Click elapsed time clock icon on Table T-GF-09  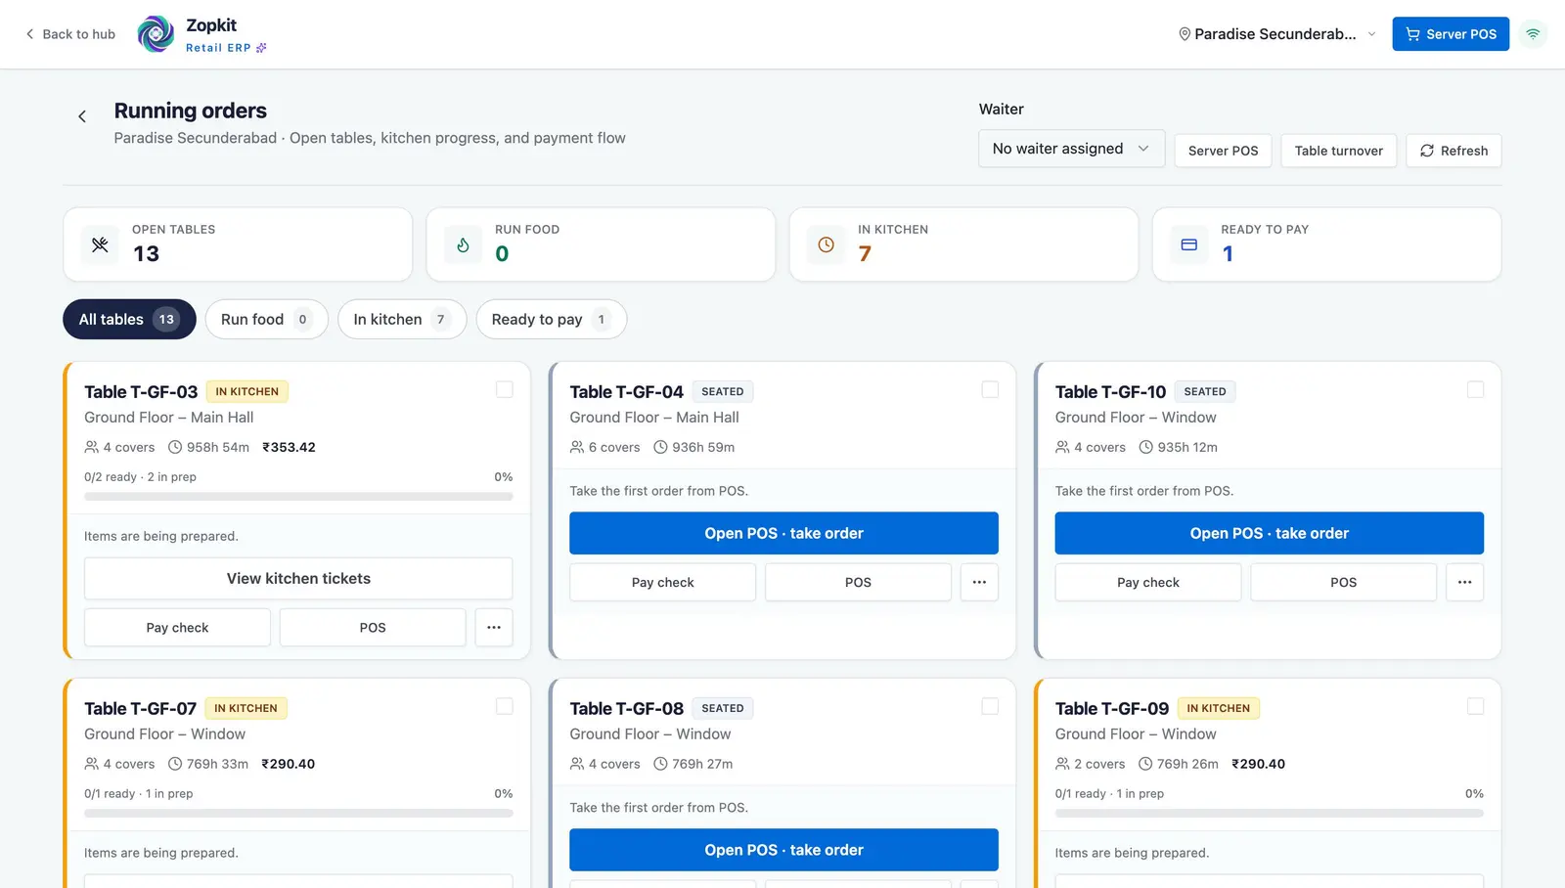(1145, 764)
